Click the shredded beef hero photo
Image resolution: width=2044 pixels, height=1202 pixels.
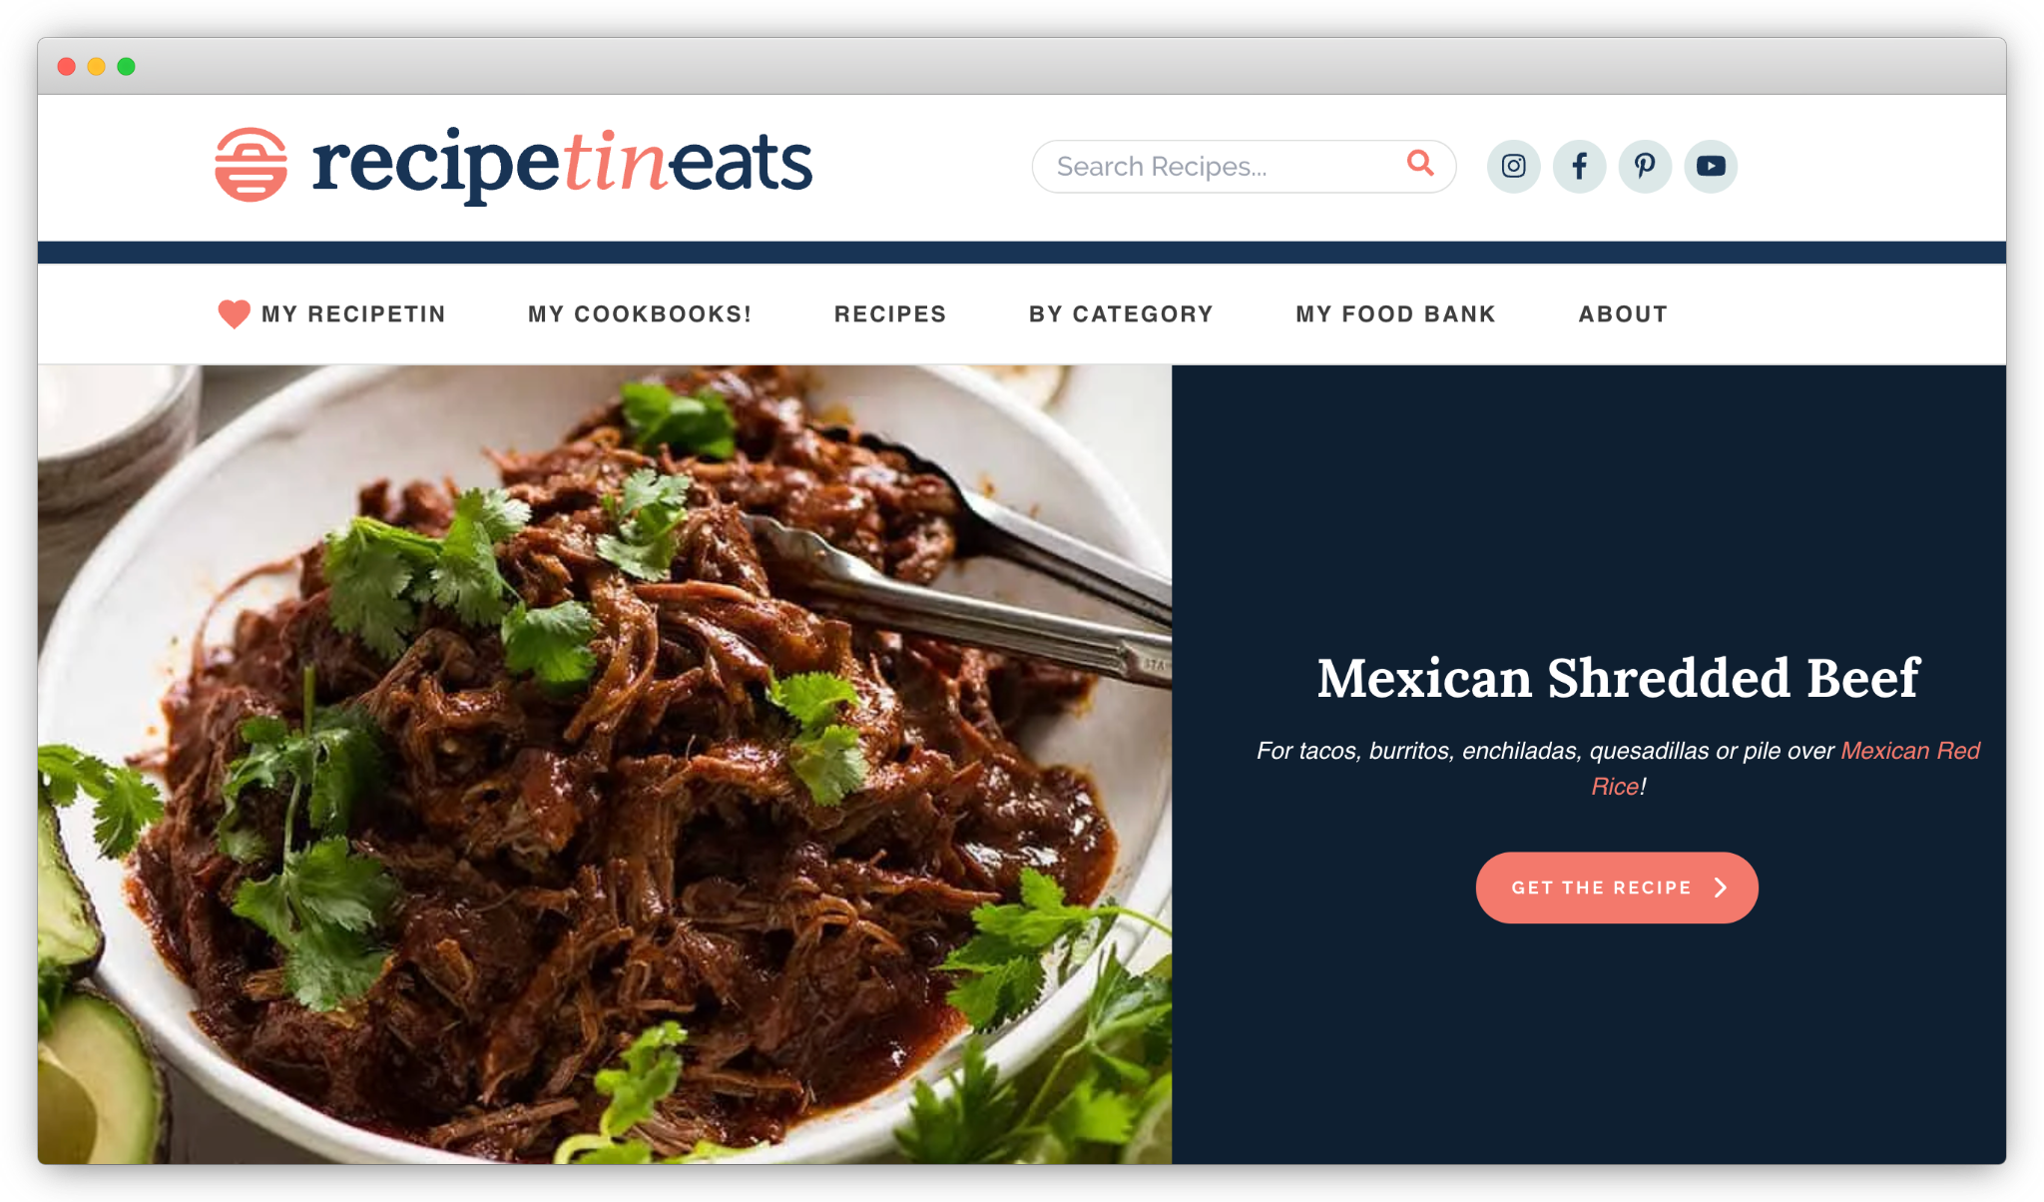(605, 764)
